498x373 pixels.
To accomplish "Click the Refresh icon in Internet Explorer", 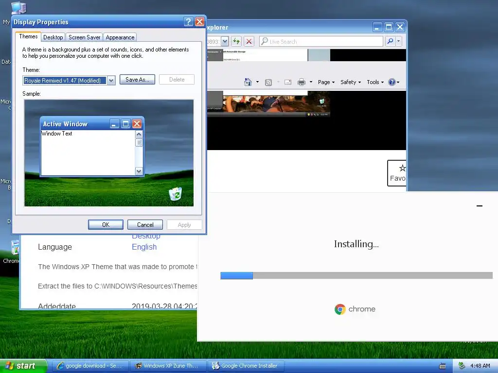I will tap(236, 41).
